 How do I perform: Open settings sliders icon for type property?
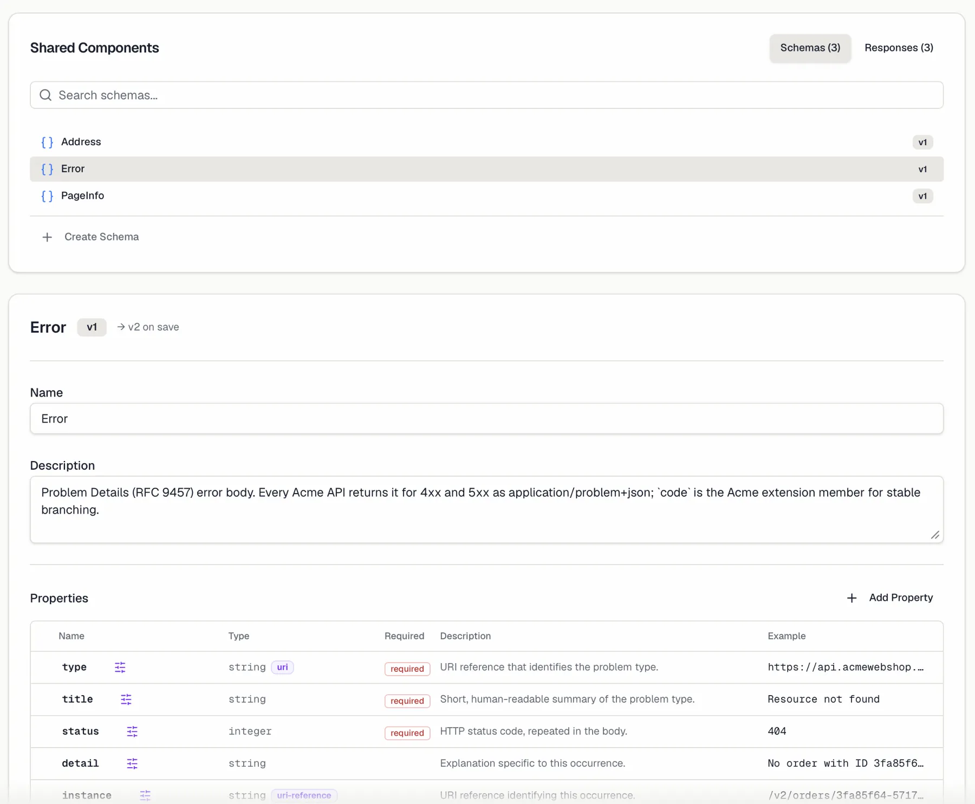pos(120,667)
